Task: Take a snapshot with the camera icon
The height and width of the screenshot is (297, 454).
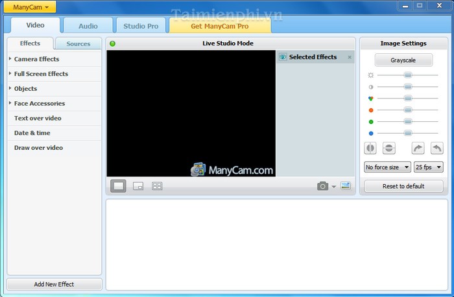Action: click(x=322, y=186)
